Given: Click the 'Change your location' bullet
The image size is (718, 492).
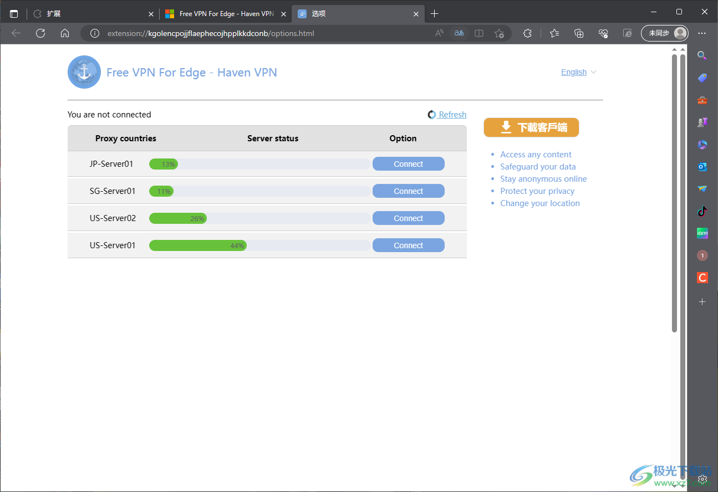Looking at the screenshot, I should pos(540,203).
